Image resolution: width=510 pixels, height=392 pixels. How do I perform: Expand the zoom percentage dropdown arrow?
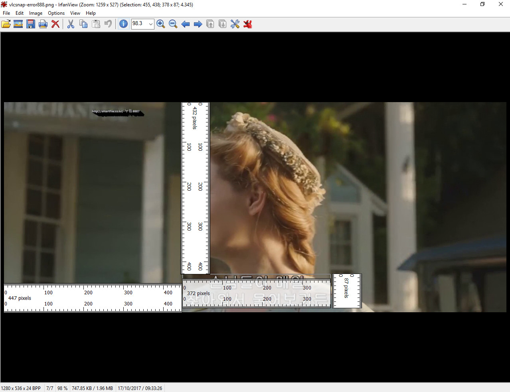(150, 24)
